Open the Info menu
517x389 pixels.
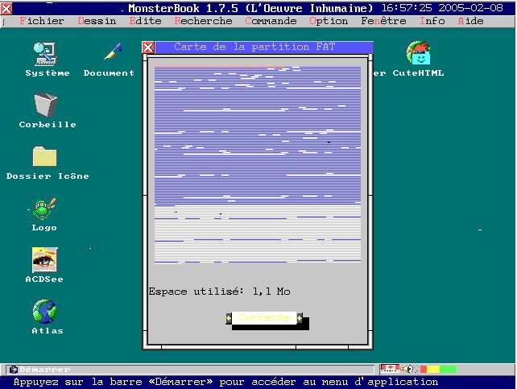pos(432,21)
